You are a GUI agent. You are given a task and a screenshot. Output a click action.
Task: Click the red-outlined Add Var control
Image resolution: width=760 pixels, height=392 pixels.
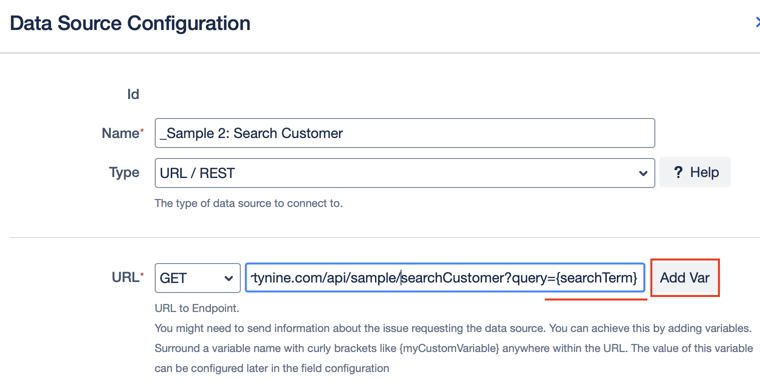[x=685, y=278]
